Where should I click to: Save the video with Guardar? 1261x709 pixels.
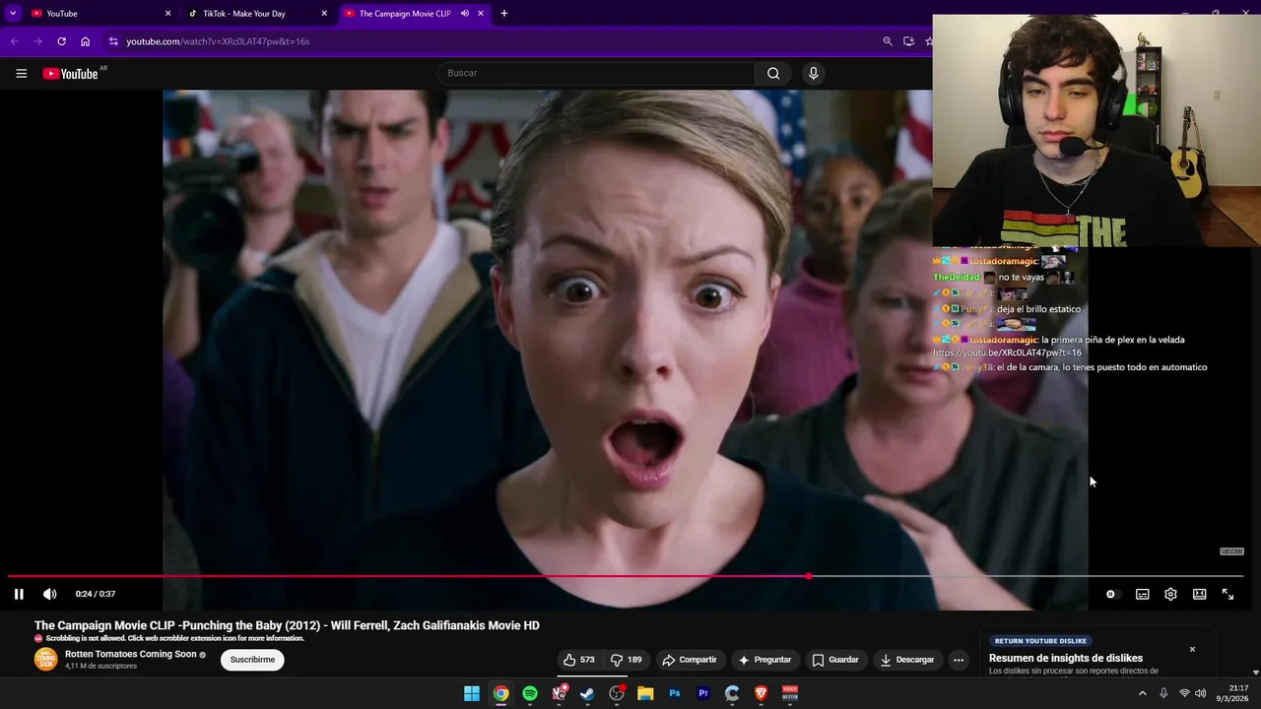(835, 660)
